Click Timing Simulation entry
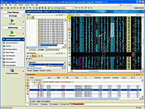Screen dimensions: 145x109 click(11, 65)
